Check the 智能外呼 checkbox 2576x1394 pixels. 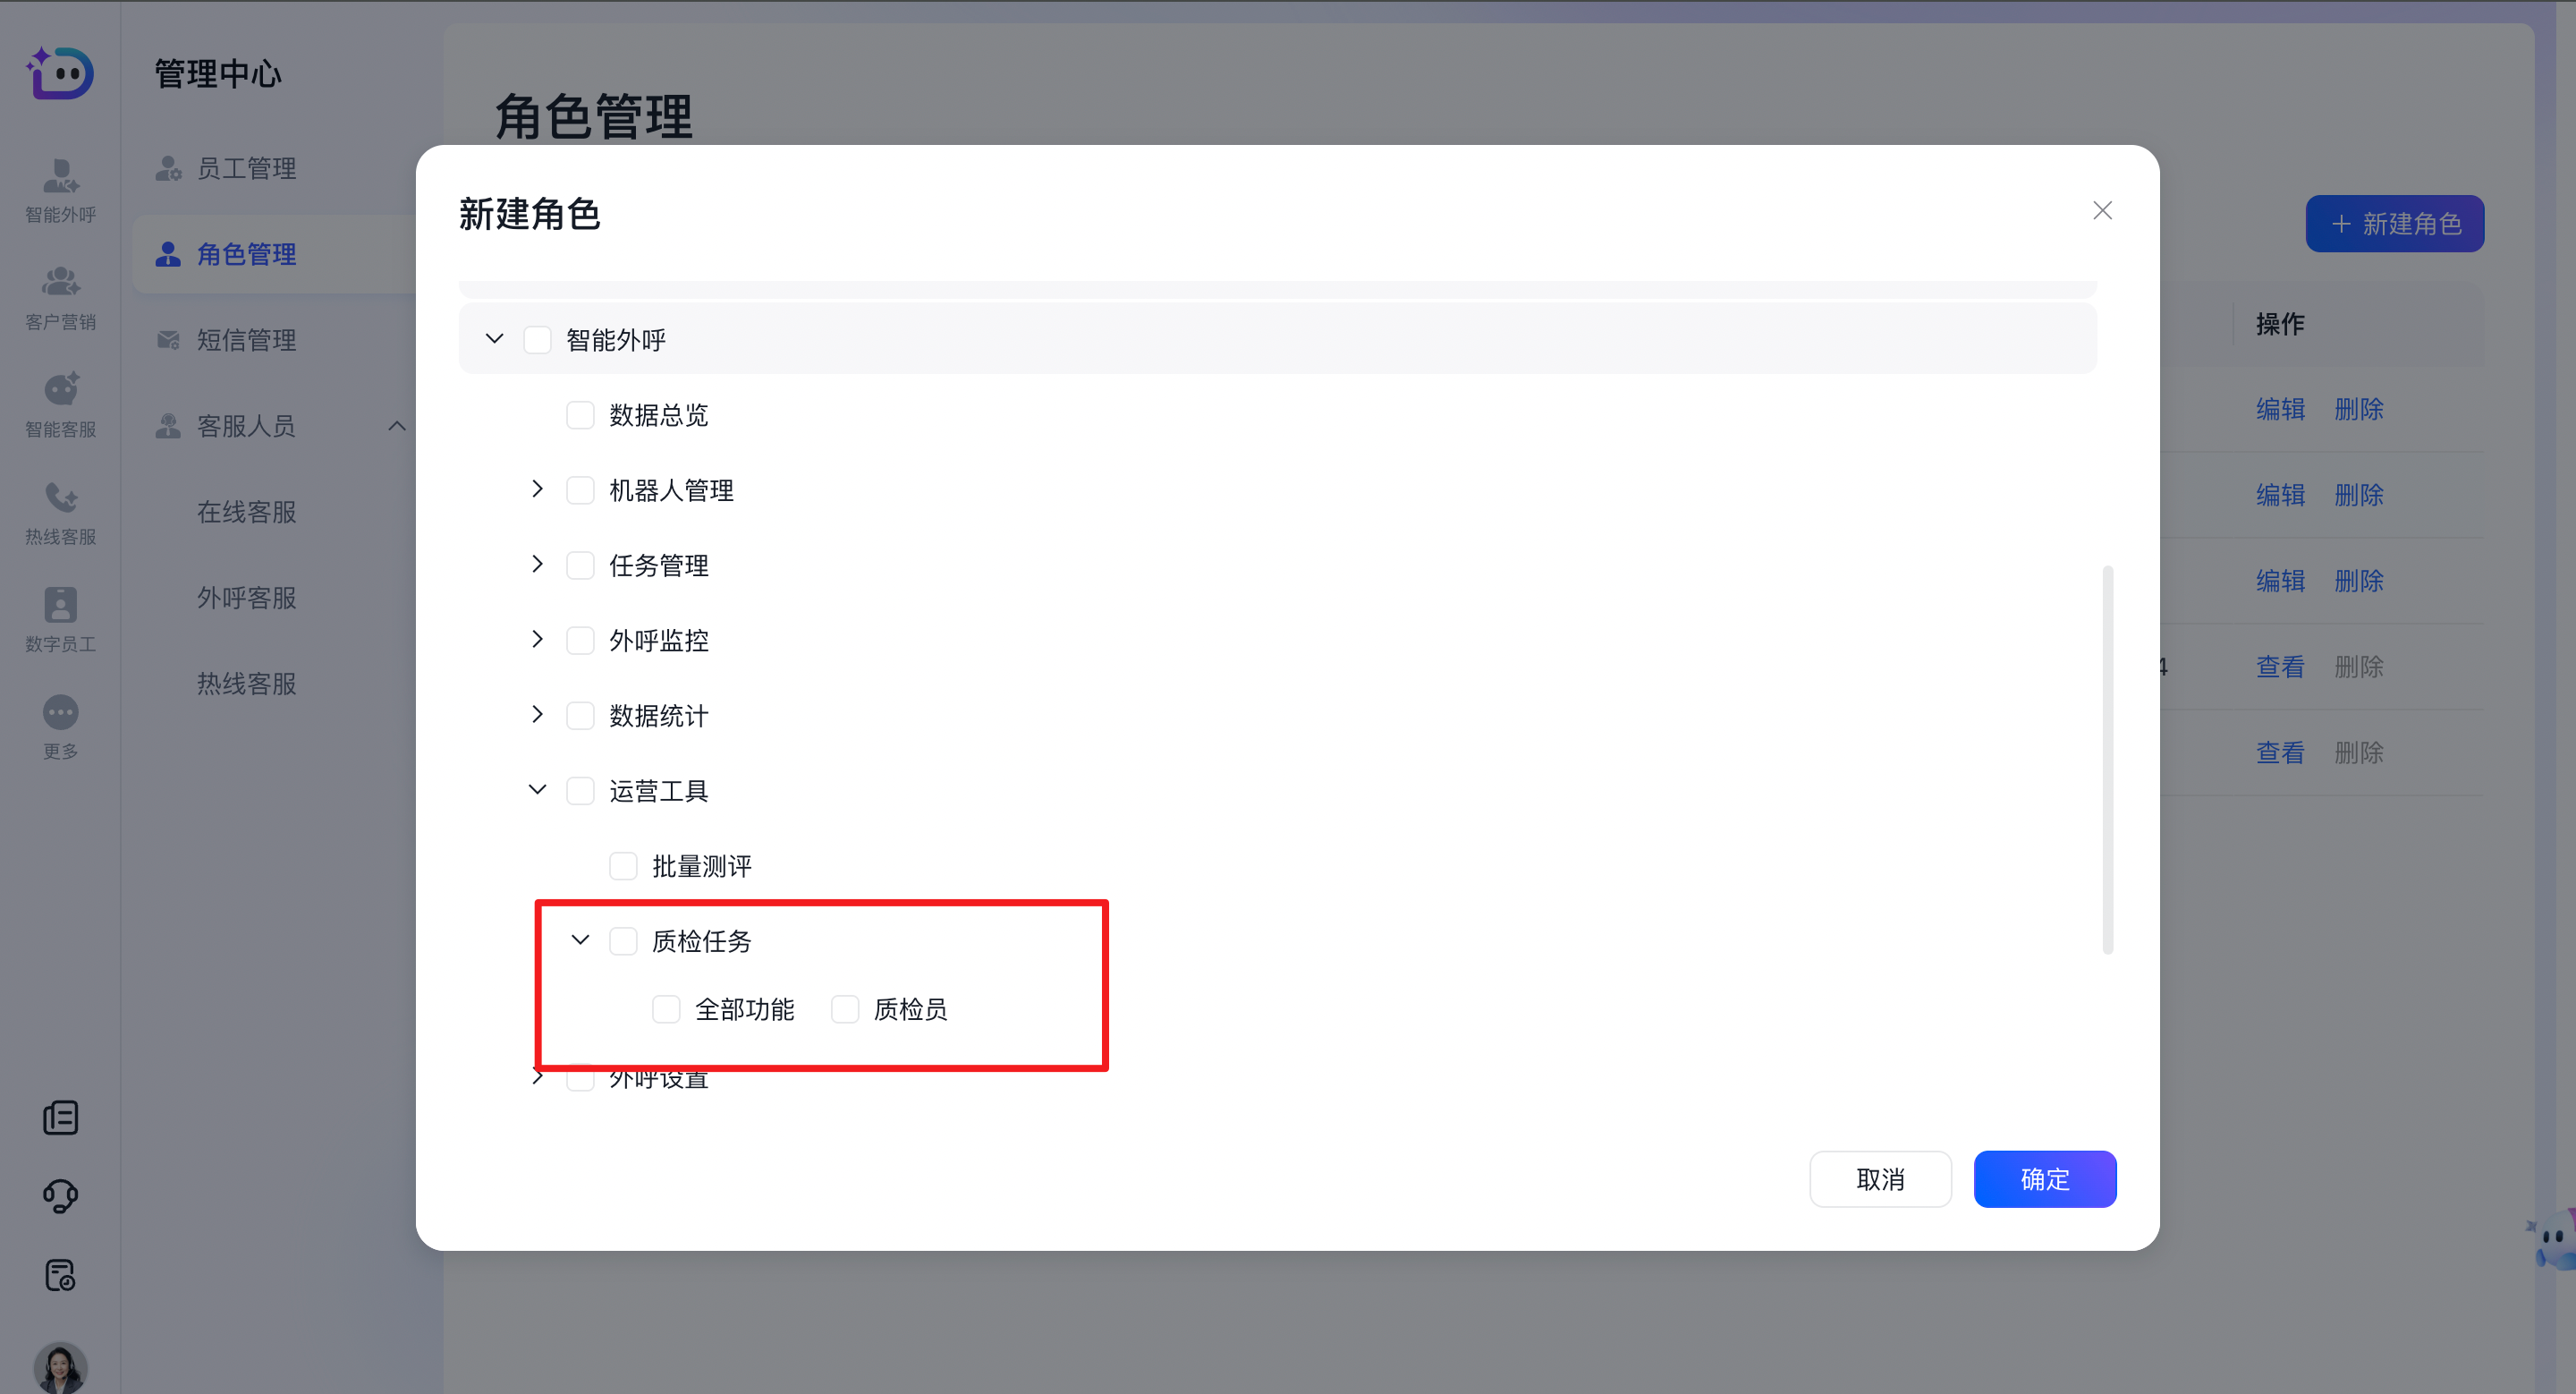(537, 340)
